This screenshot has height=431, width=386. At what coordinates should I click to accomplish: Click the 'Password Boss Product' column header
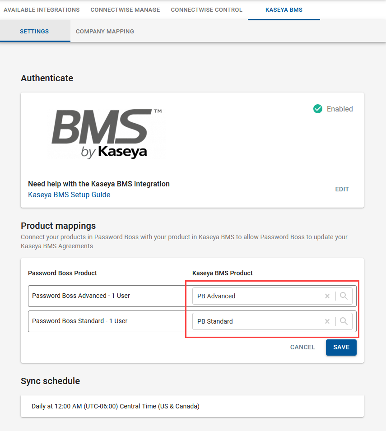tap(62, 273)
